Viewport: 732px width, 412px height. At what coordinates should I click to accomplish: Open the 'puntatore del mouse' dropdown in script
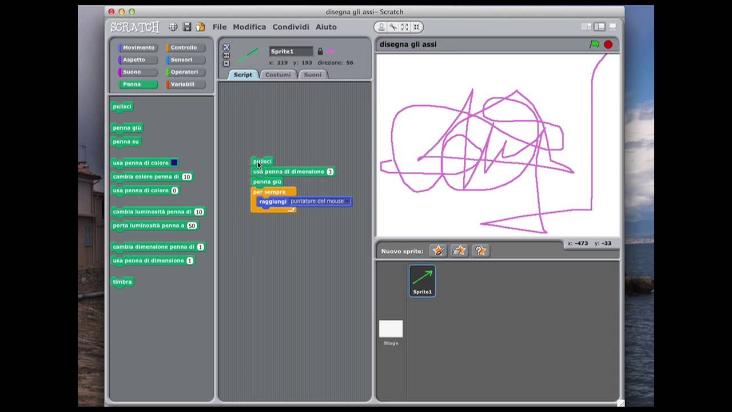pos(347,201)
